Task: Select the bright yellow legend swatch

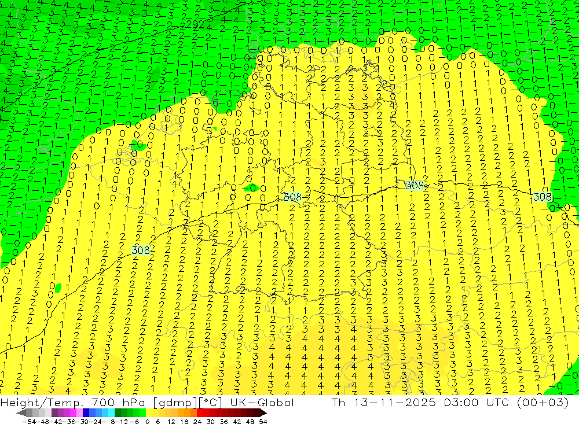Action: point(149,413)
